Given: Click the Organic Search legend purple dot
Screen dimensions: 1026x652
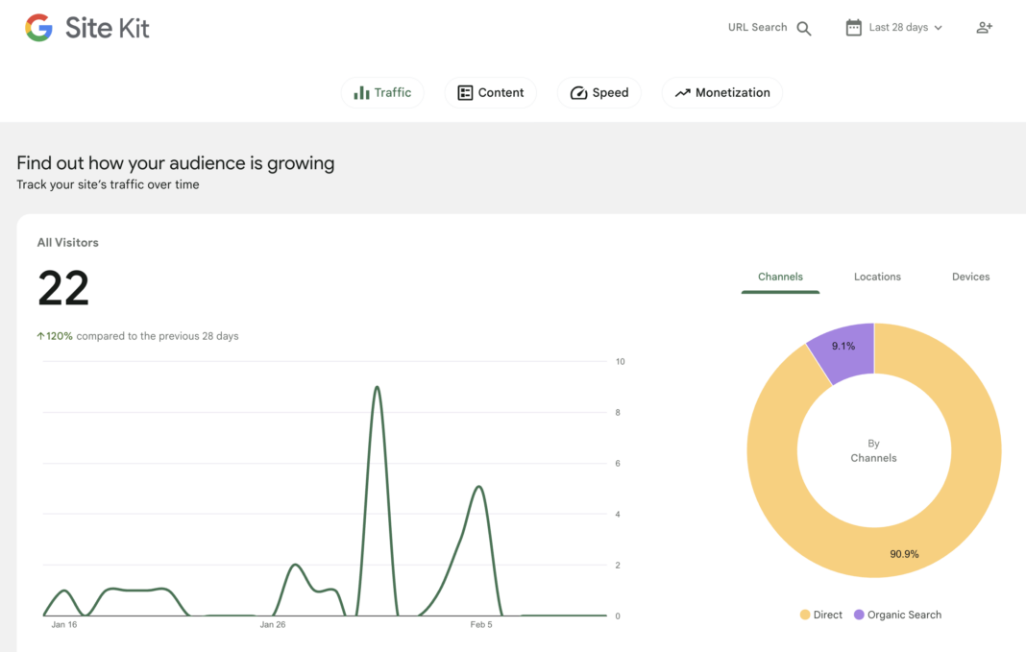Looking at the screenshot, I should click(x=859, y=615).
